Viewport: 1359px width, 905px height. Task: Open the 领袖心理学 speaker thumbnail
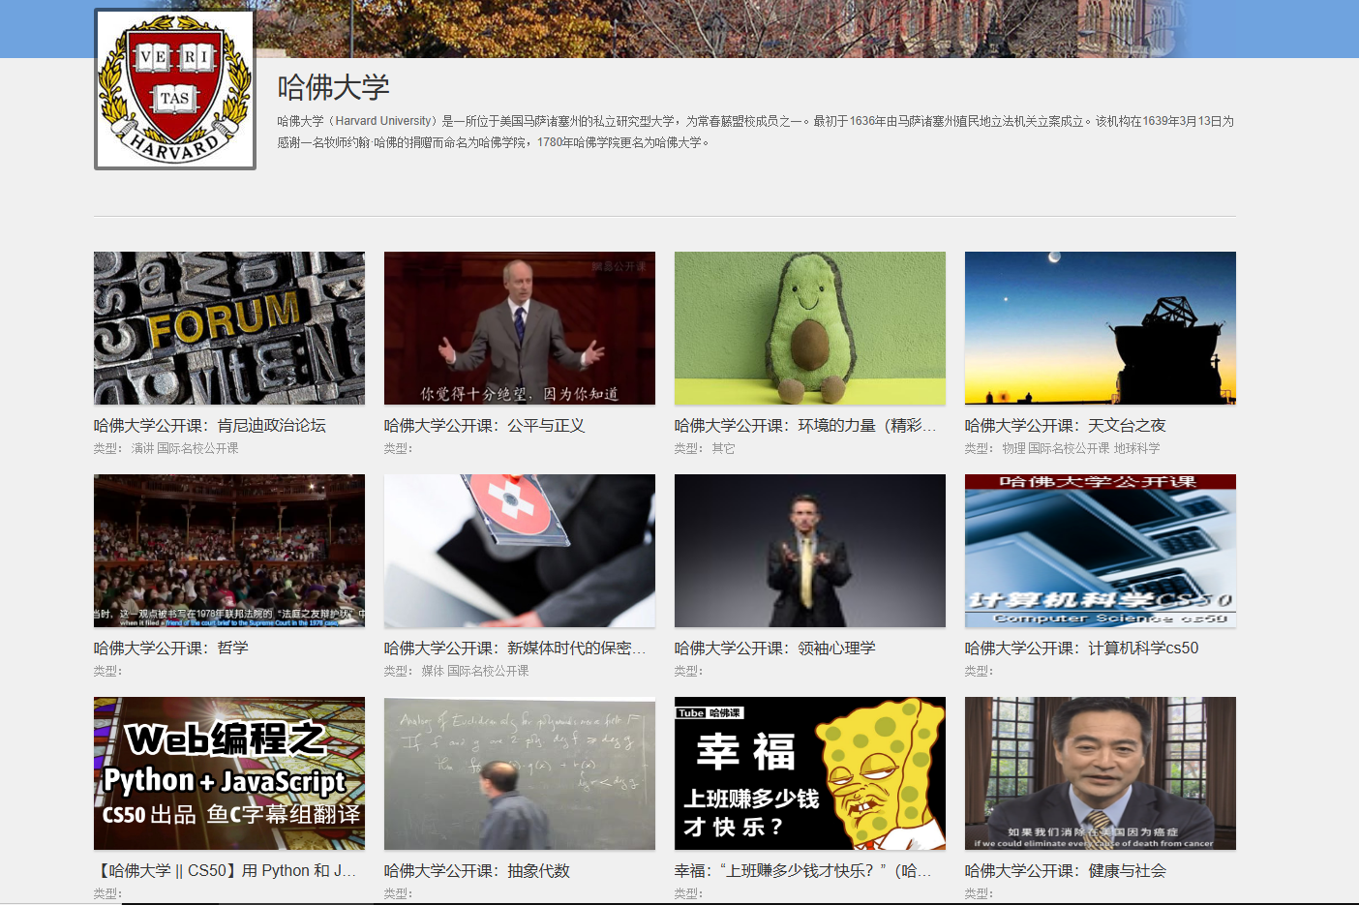pyautogui.click(x=810, y=551)
